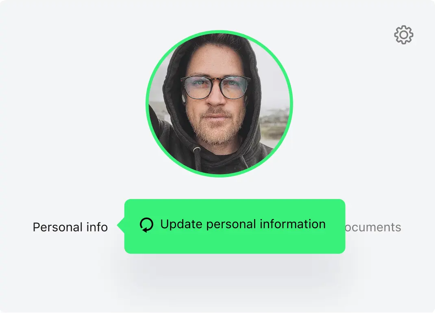The image size is (435, 313).
Task: Select the man's hooded profile picture
Action: point(219,104)
